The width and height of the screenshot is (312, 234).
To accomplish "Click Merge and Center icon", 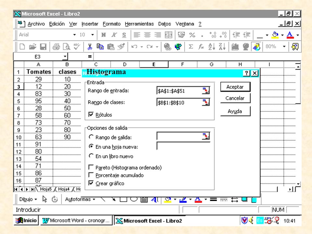I will click(169, 35).
